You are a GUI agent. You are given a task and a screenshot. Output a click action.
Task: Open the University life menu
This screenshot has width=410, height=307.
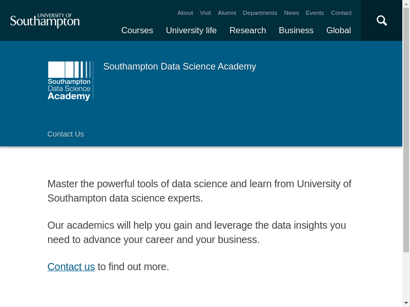point(191,31)
